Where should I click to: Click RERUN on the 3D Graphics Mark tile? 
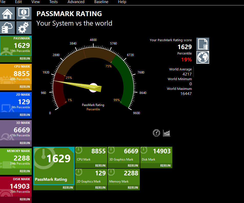(x=133, y=166)
